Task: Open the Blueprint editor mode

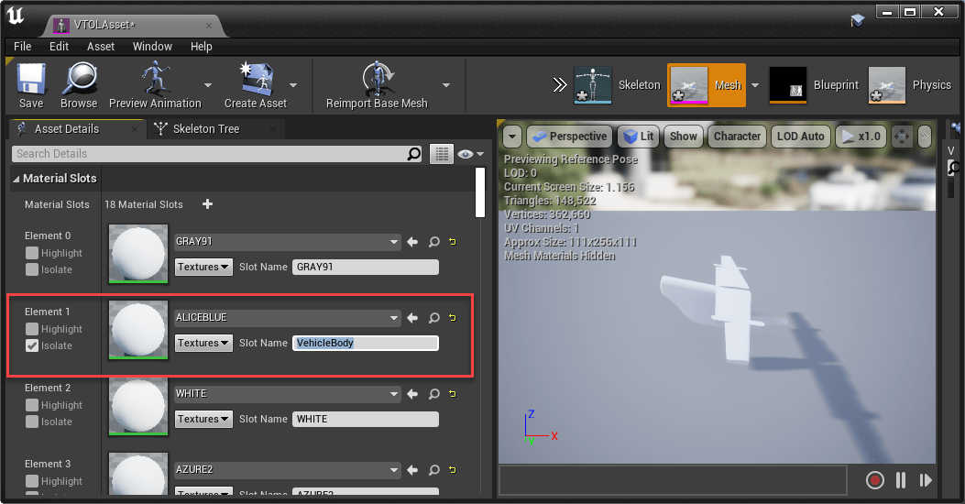Action: (814, 85)
